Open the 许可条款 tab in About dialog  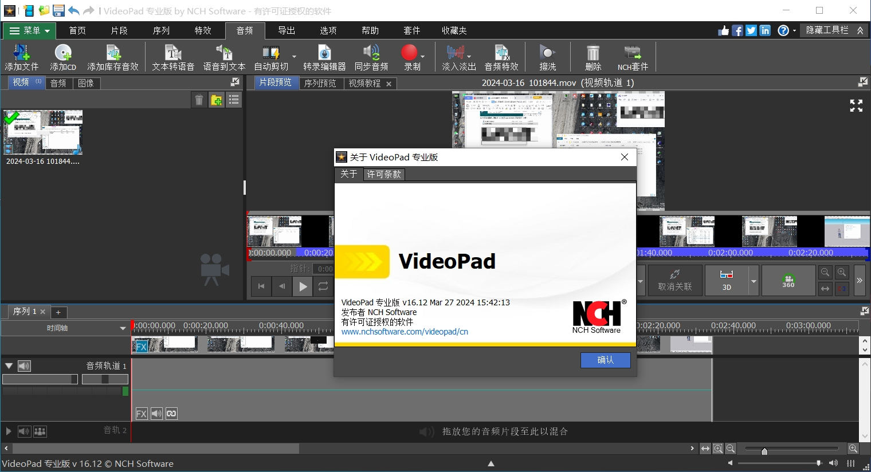[x=384, y=174]
